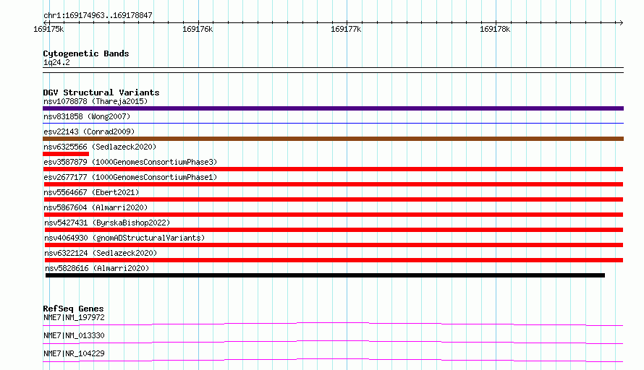The image size is (644, 370).
Task: Select the short red nsv6325566 (Sedlazeck2020) bar
Action: click(66, 154)
